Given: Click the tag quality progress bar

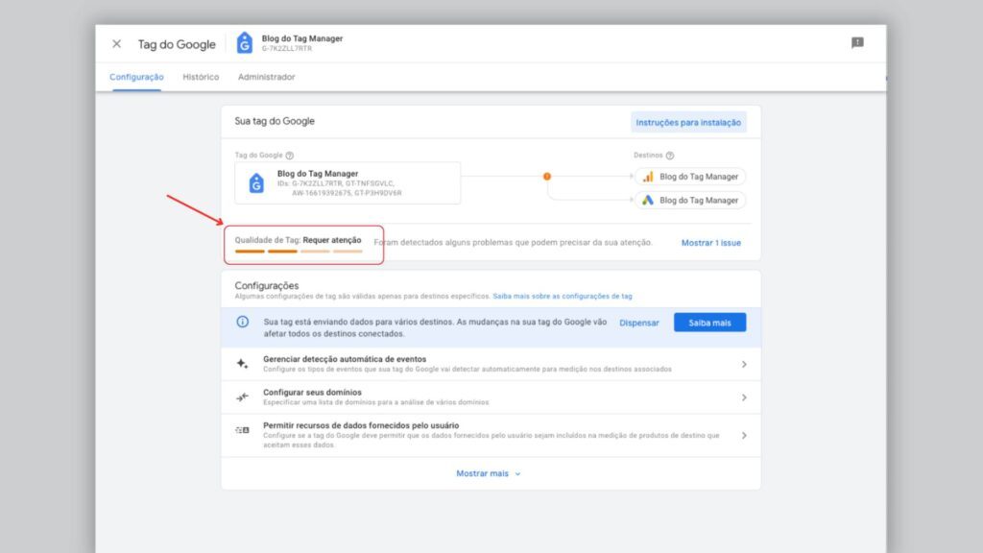Looking at the screenshot, I should coord(299,252).
